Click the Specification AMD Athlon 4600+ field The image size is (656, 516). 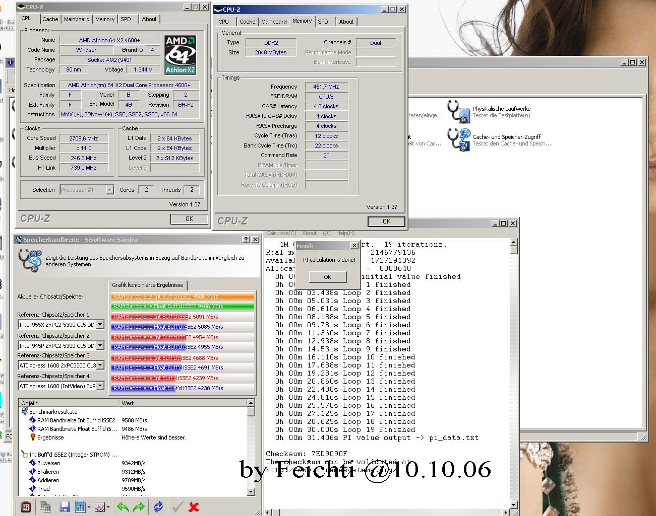click(x=129, y=85)
